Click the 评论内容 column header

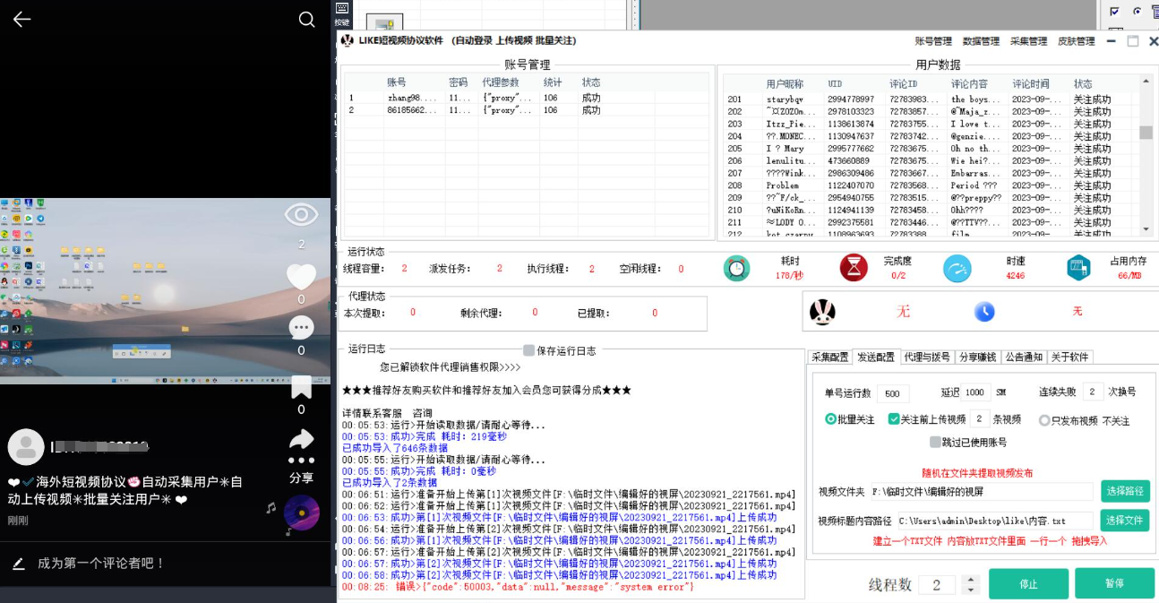pyautogui.click(x=969, y=84)
